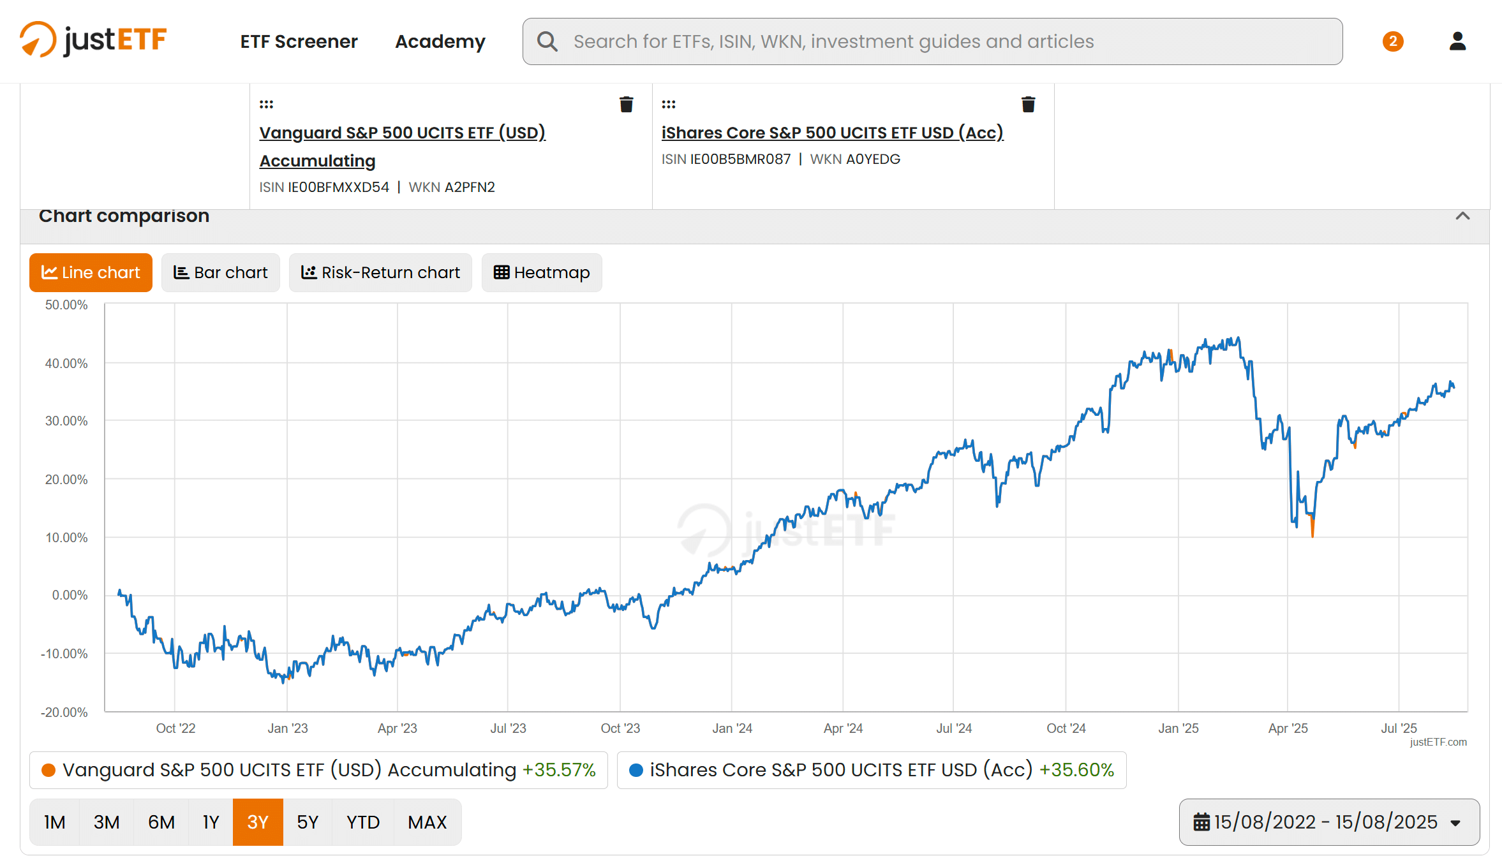Toggle iShares series in chart legend
Screen dimensions: 1502x856
[872, 770]
